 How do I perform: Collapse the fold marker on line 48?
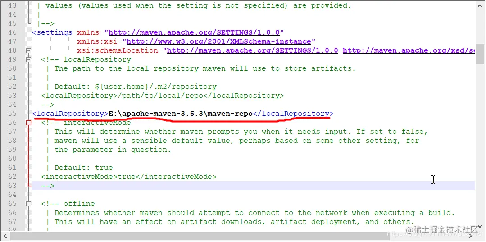[x=28, y=50]
